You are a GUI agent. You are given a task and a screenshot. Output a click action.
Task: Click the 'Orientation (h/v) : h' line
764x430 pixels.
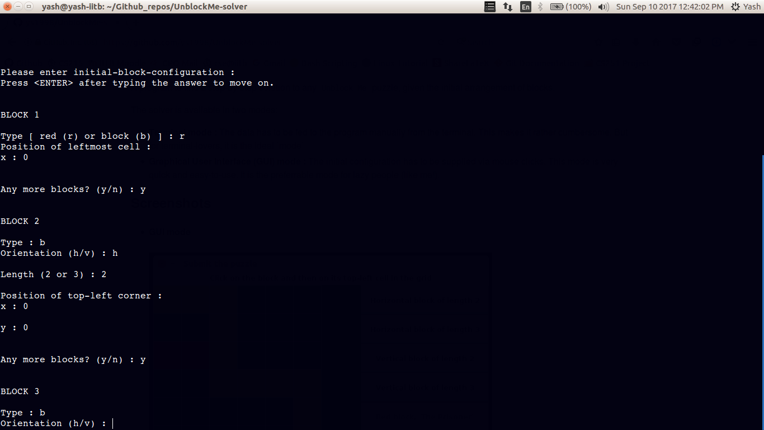[x=59, y=253]
